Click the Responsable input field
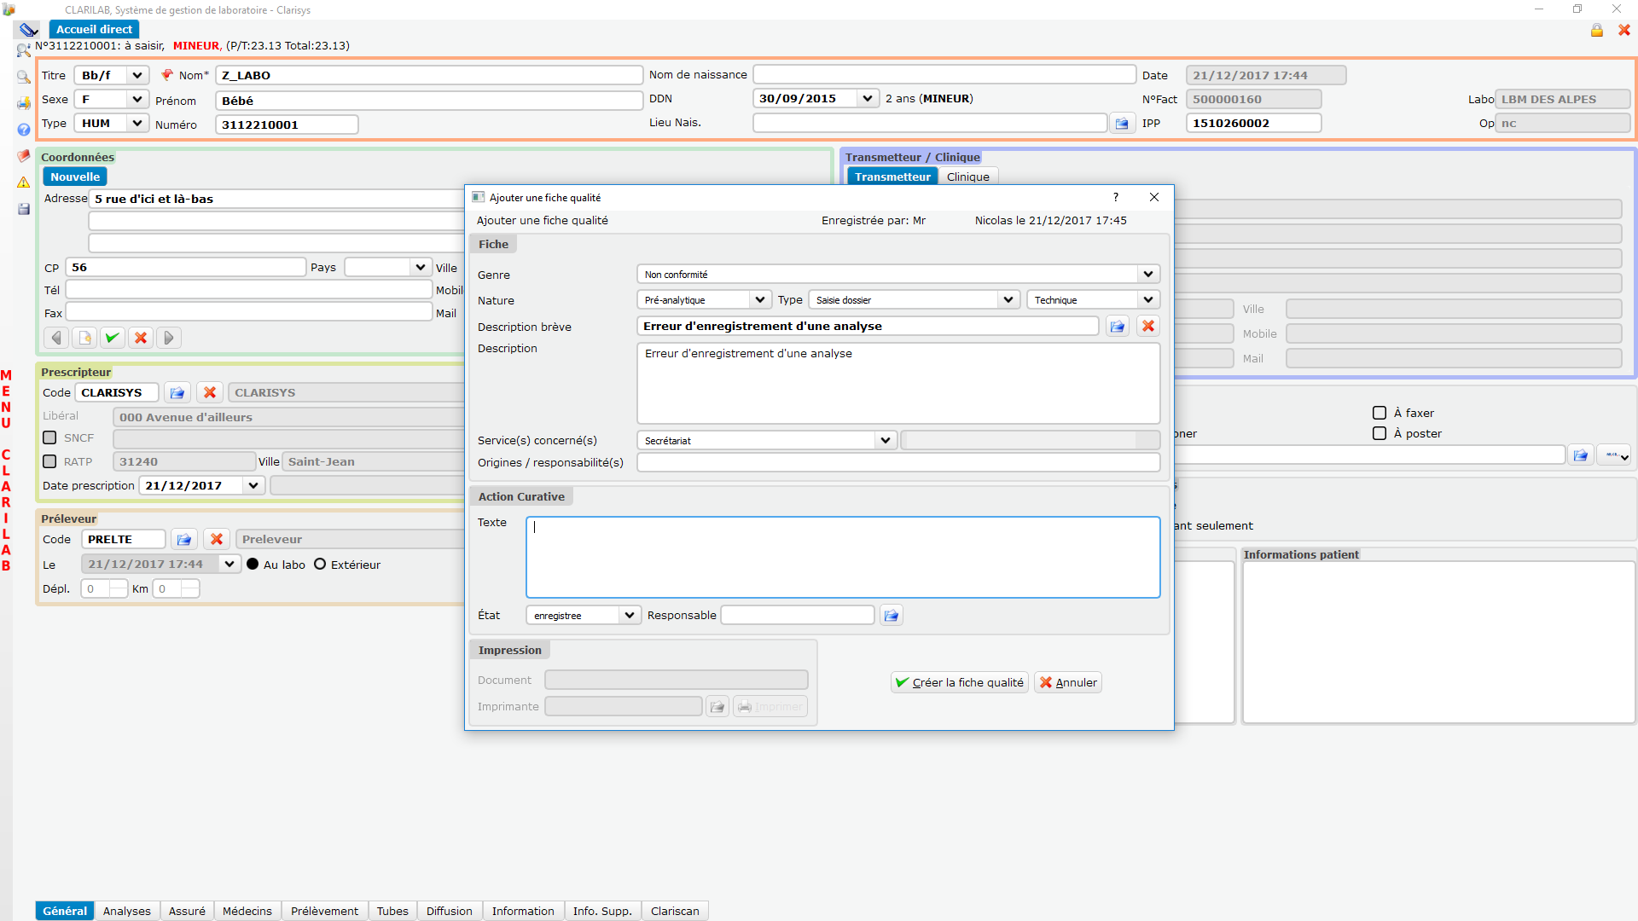Screen dimensions: 1638x921 click(x=798, y=616)
